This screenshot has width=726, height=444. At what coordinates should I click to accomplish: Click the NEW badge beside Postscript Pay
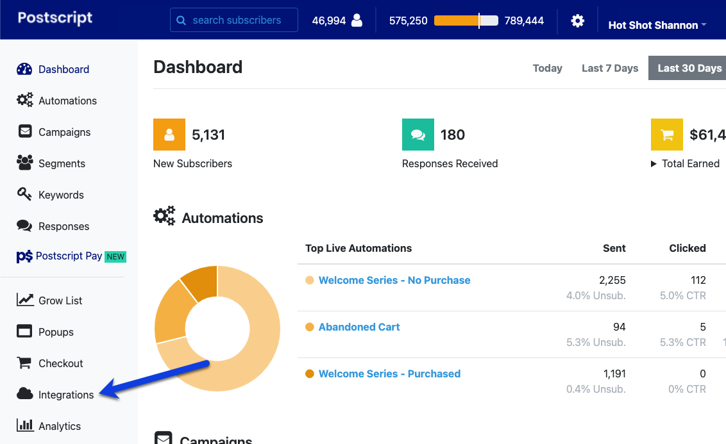click(x=115, y=257)
